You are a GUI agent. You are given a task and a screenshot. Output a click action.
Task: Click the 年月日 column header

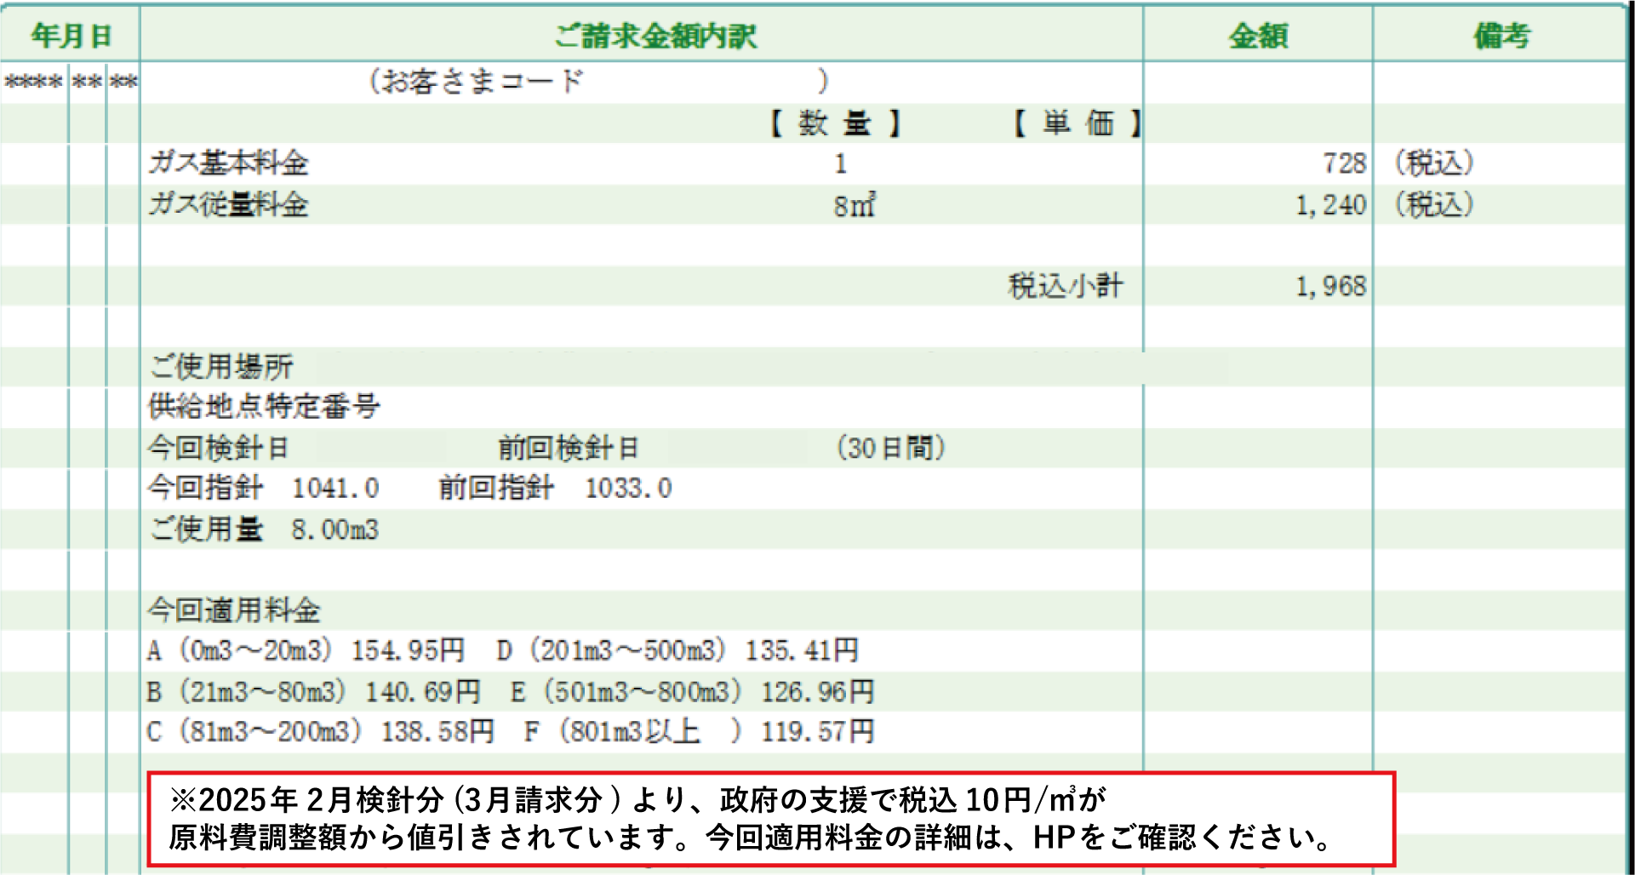point(68,36)
